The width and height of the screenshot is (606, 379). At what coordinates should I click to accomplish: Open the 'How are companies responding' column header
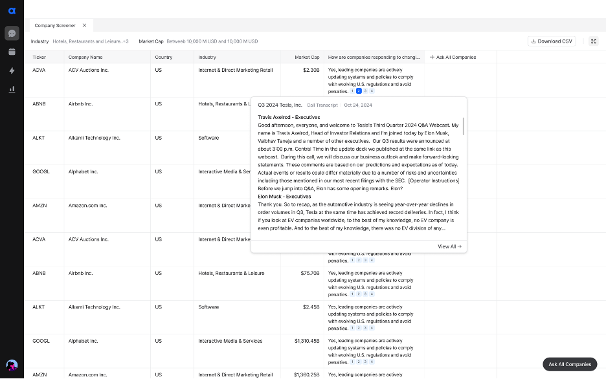coord(374,57)
